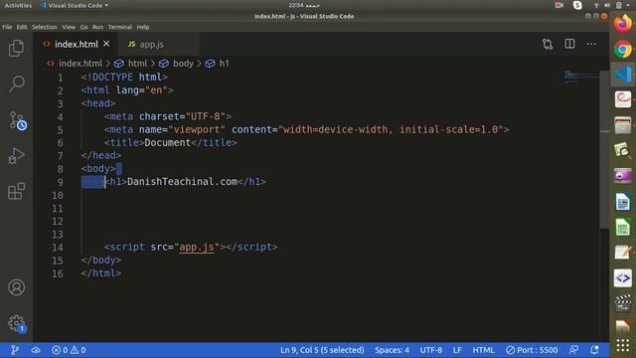Change indentation via Spaces: 4
This screenshot has height=358, width=636.
coord(392,350)
